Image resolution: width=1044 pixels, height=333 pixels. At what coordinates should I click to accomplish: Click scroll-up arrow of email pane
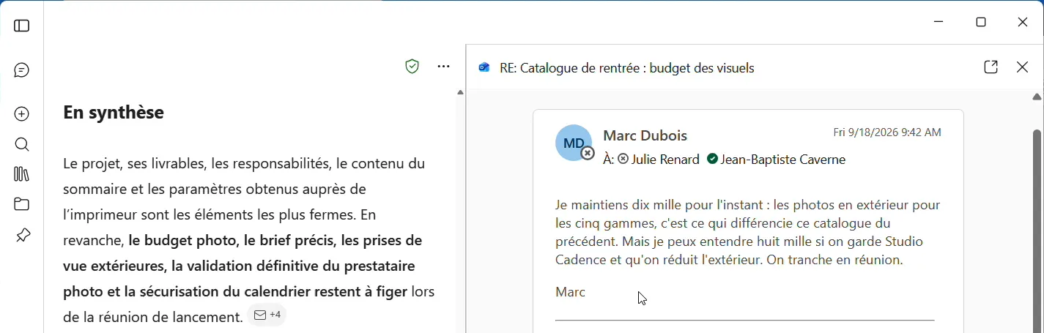tap(1037, 97)
